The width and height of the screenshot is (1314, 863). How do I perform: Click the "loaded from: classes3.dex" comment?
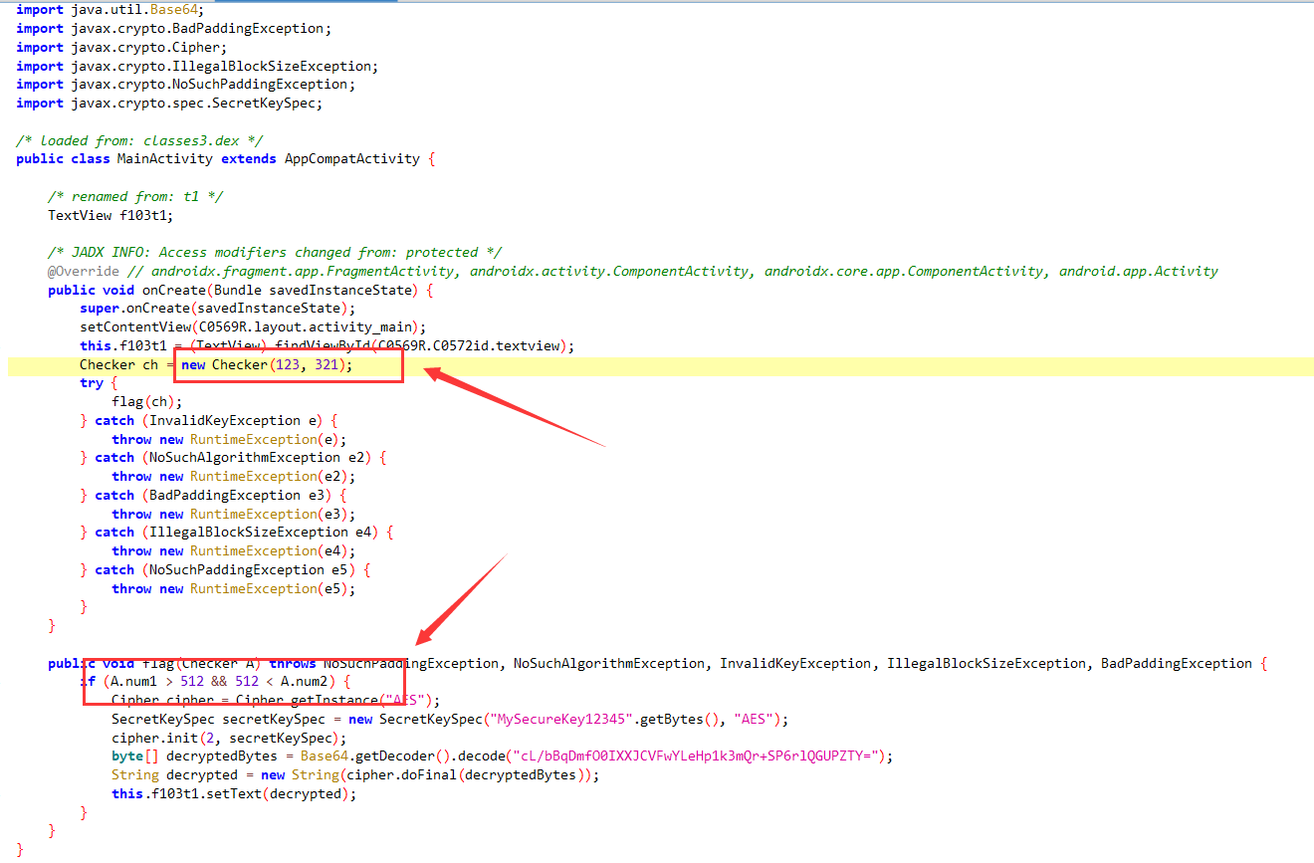point(139,140)
